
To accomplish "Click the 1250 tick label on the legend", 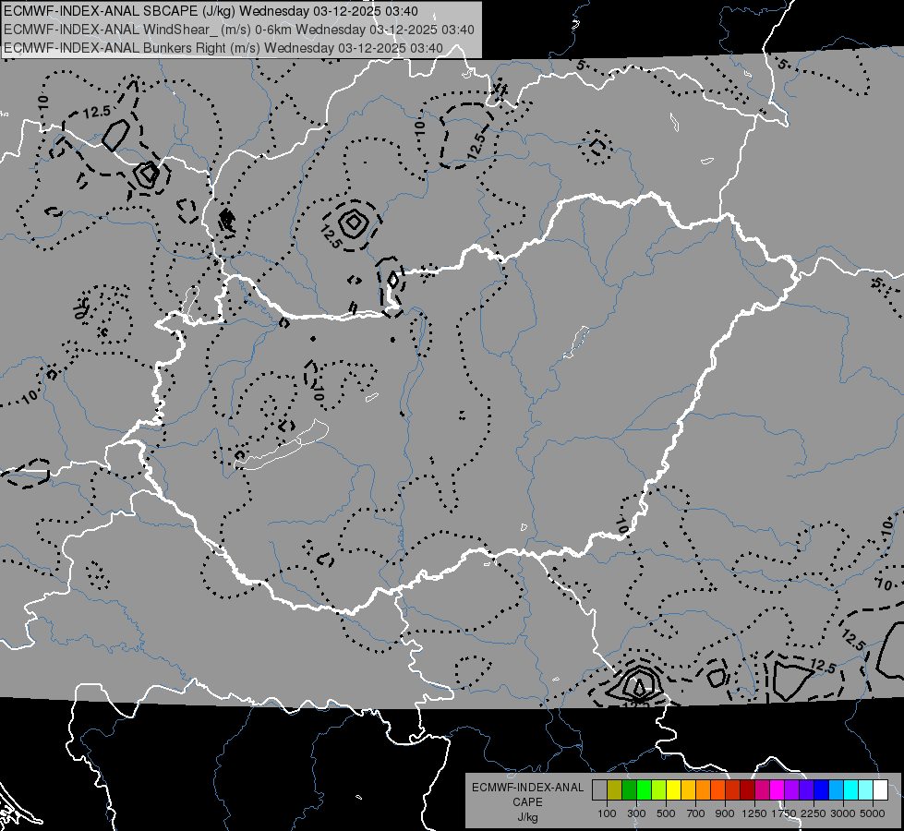I will pos(754,813).
